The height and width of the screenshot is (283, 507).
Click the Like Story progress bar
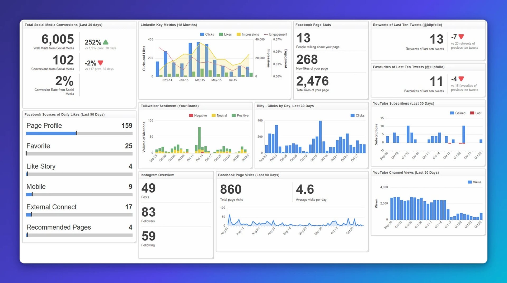coord(79,174)
